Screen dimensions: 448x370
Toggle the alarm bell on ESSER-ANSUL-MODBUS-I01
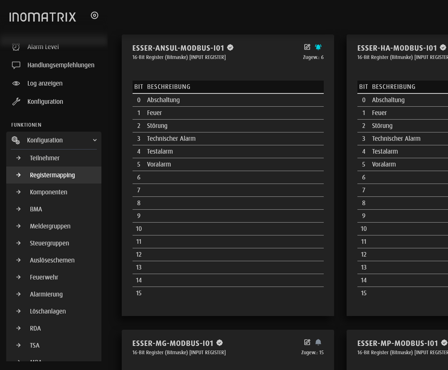(318, 47)
